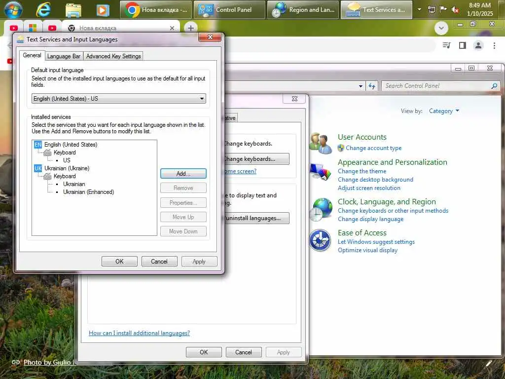Select the US keyboard layout entry
This screenshot has height=379, width=505.
point(67,160)
